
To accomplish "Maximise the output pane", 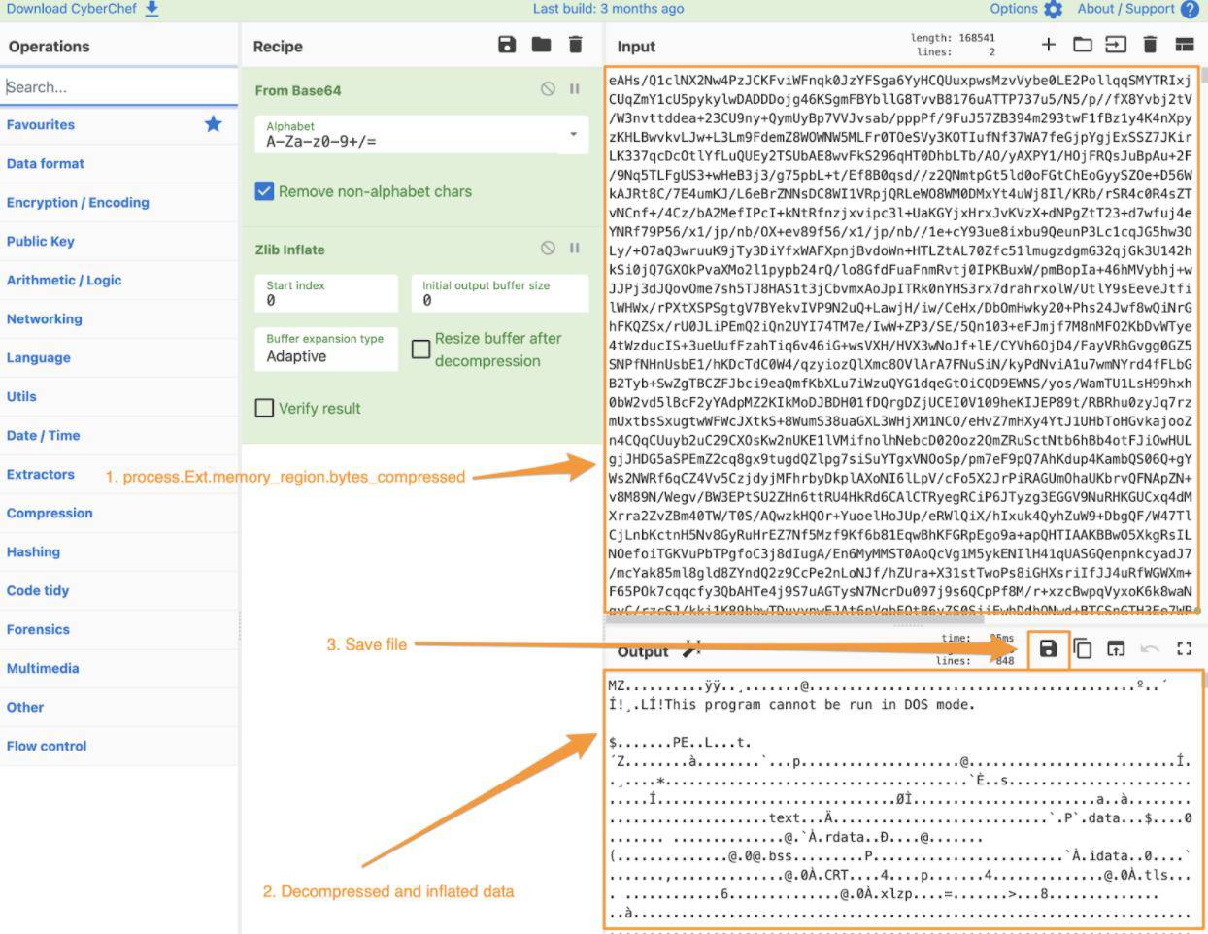I will tap(1184, 649).
